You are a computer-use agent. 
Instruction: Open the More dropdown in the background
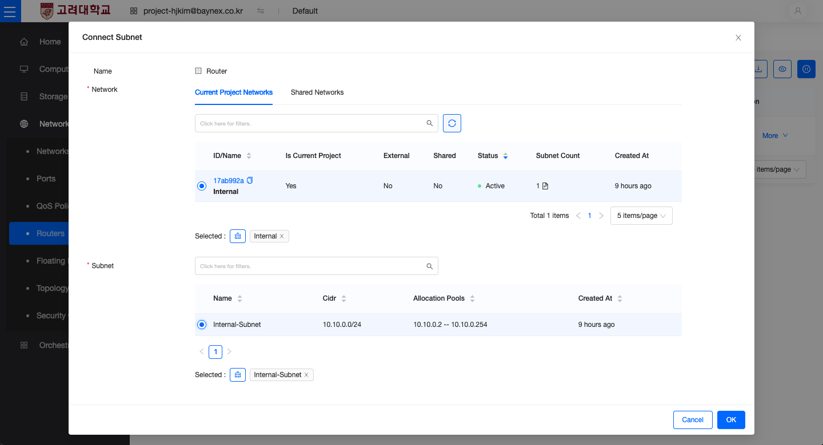775,136
